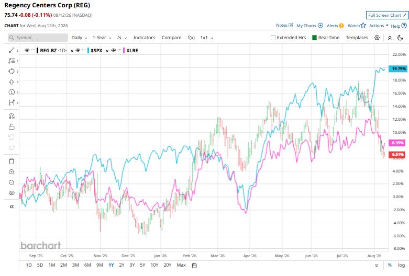Remove the REG.BZ series with X
The image size is (409, 276).
click(72, 51)
